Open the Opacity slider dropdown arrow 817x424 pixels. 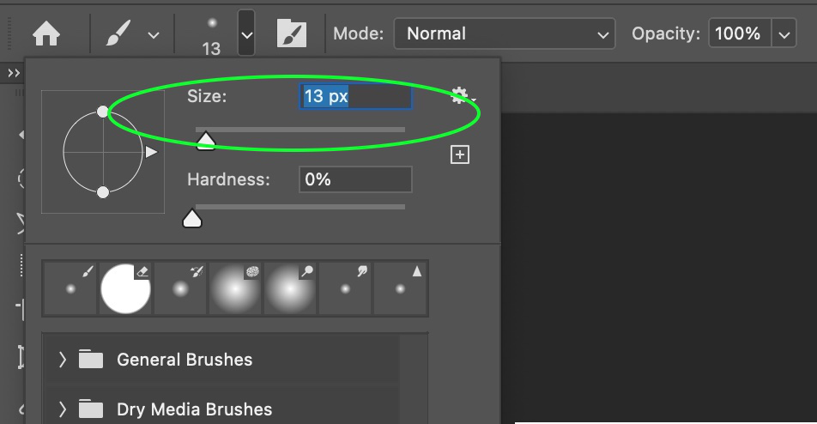(x=784, y=34)
